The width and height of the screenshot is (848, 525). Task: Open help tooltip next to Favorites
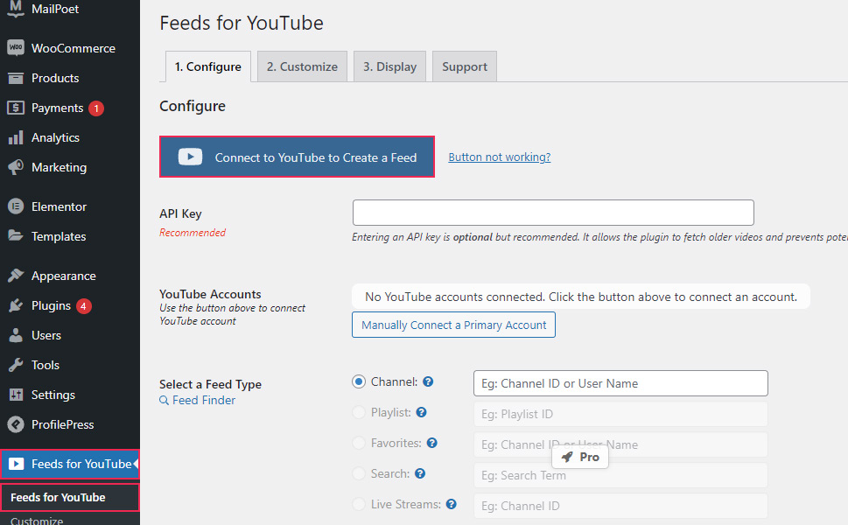(x=431, y=443)
